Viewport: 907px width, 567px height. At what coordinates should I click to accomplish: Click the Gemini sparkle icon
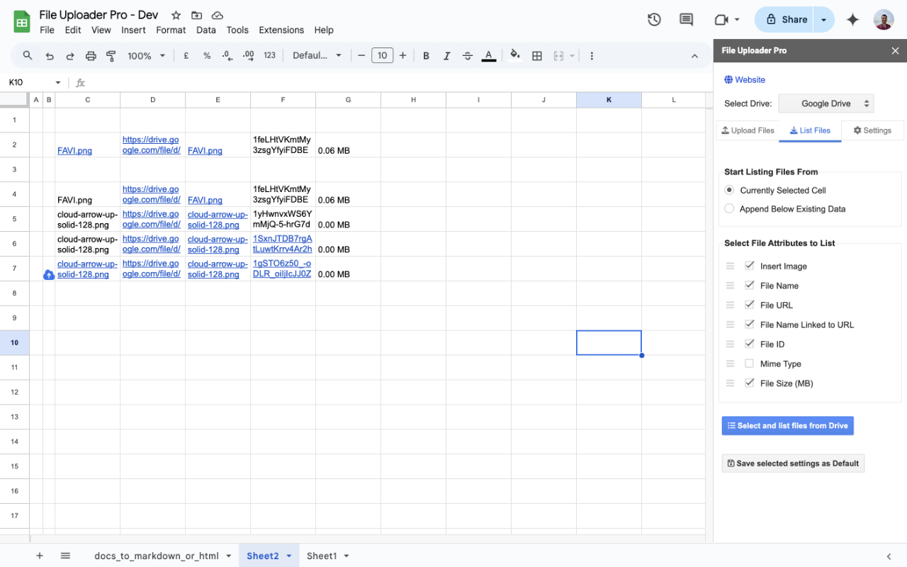(852, 20)
